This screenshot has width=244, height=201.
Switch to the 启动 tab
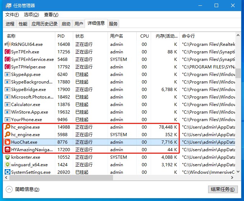pyautogui.click(x=66, y=24)
